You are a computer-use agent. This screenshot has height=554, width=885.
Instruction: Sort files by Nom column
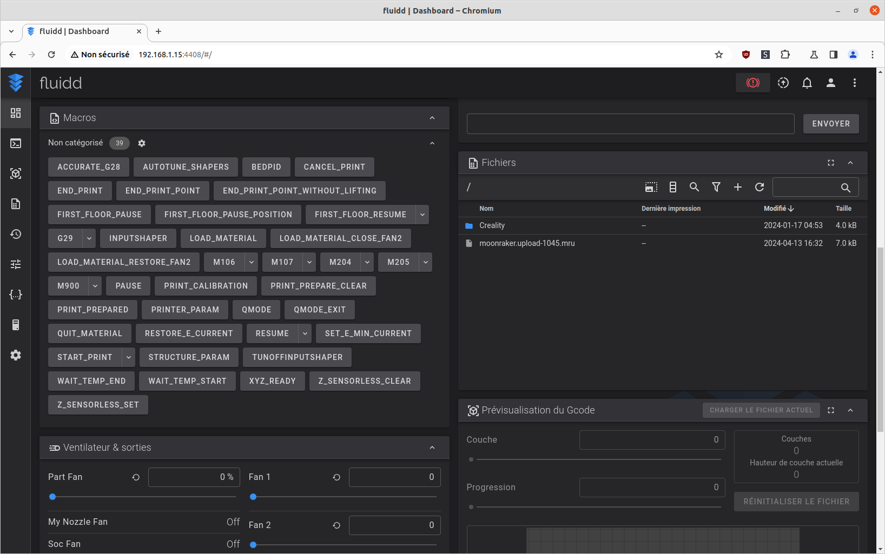click(486, 209)
